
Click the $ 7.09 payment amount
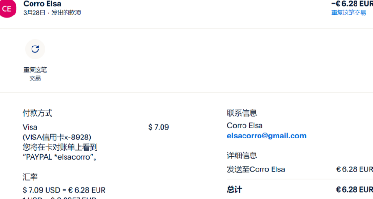point(159,127)
